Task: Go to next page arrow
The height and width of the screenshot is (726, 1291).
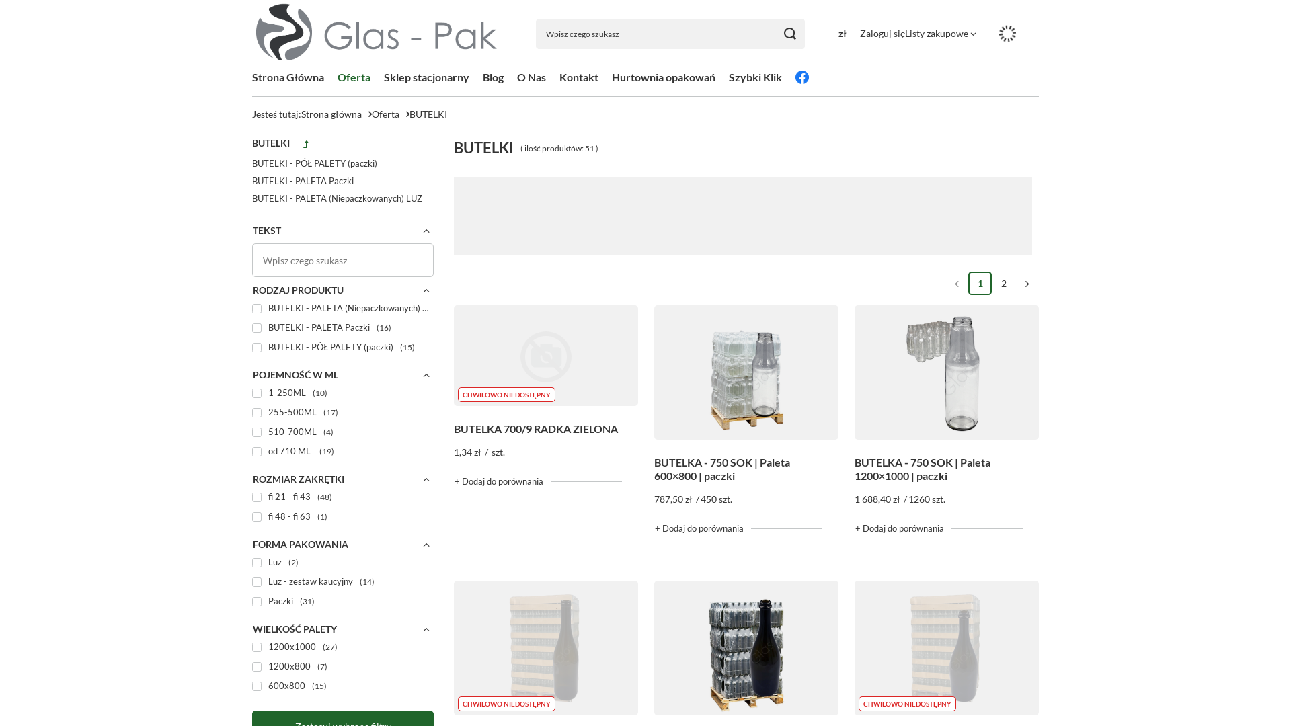Action: click(1027, 284)
